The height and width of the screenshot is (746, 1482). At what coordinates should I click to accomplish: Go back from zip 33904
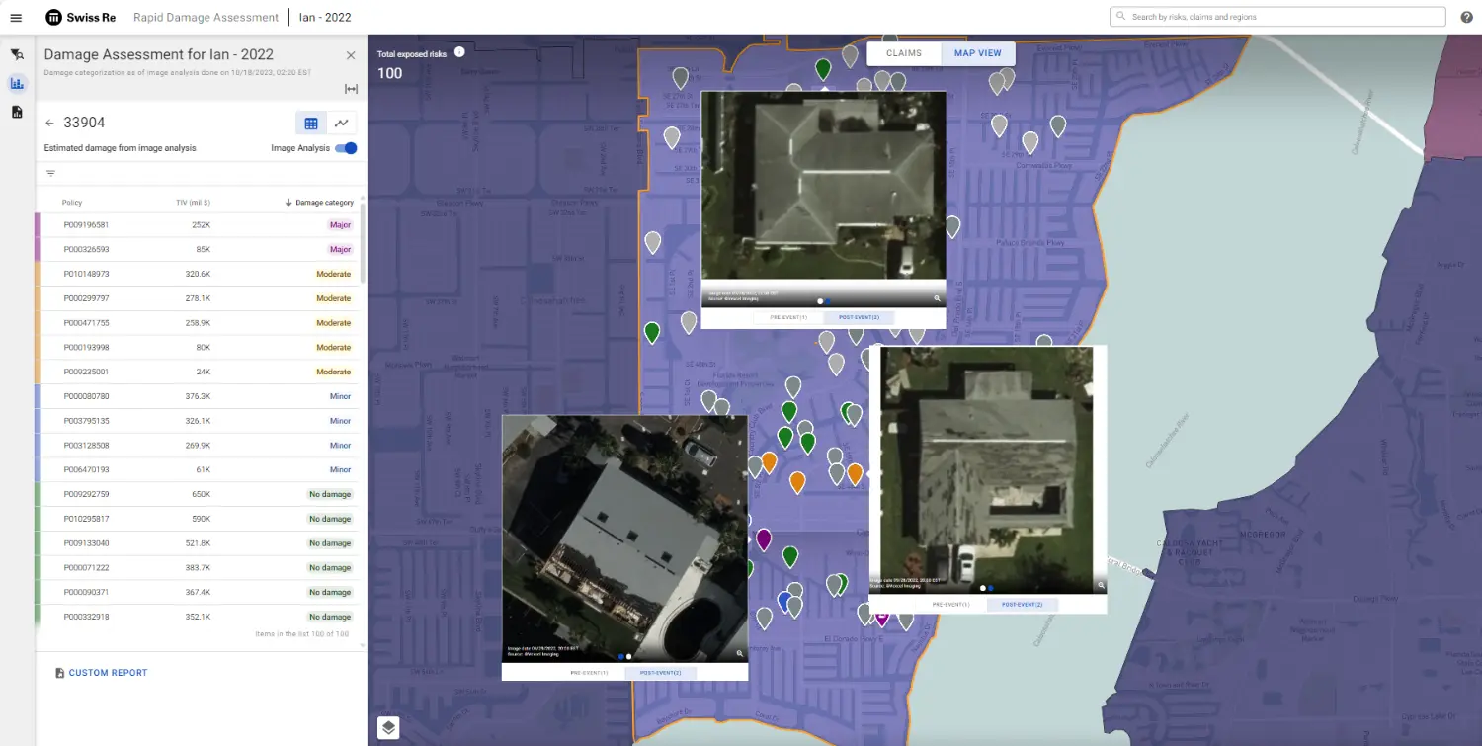point(49,124)
